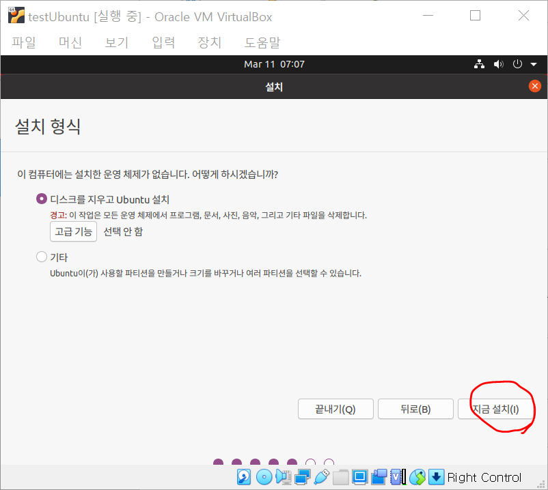Open the 파일 menu
The width and height of the screenshot is (548, 490).
pyautogui.click(x=24, y=42)
